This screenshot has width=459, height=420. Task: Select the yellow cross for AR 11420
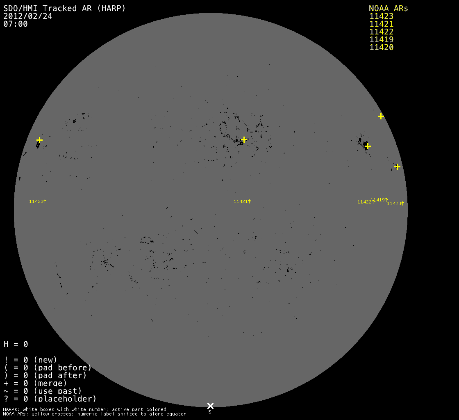[x=397, y=167]
